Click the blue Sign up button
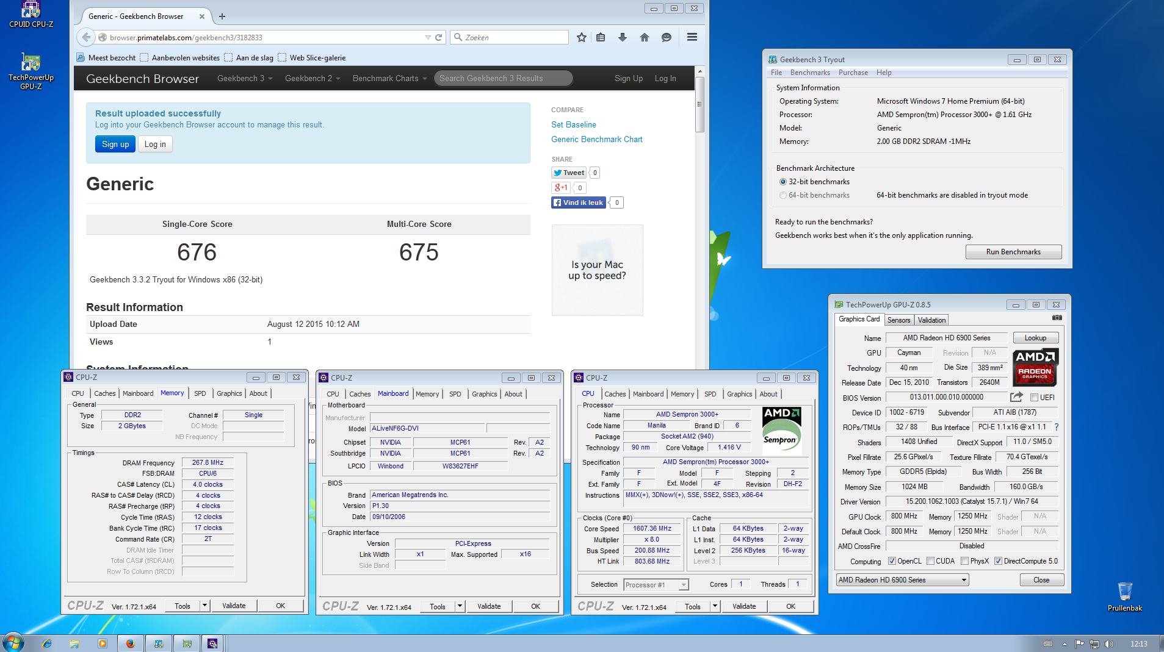 coord(115,144)
